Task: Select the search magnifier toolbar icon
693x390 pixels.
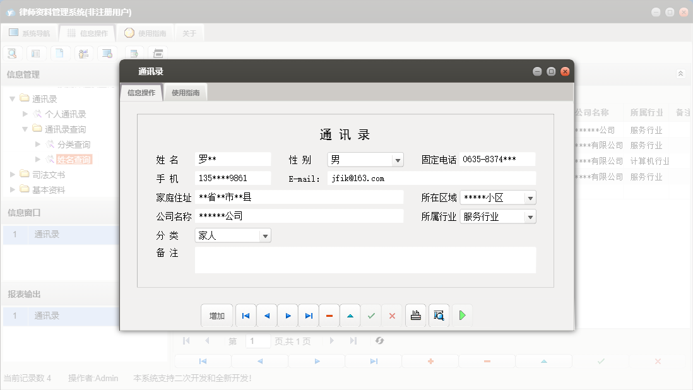Action: tap(12, 53)
